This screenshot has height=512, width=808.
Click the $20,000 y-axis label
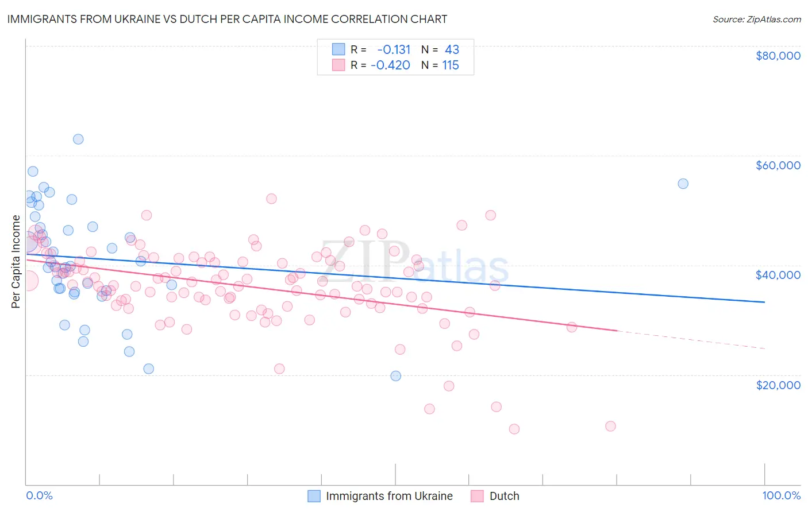pos(778,385)
